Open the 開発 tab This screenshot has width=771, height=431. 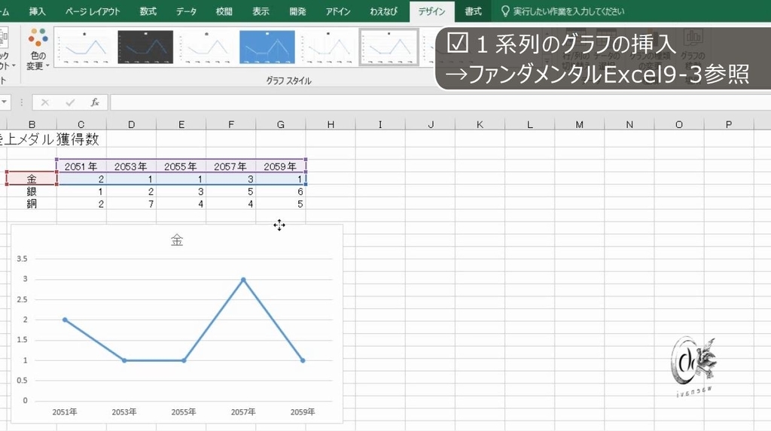[x=297, y=11]
